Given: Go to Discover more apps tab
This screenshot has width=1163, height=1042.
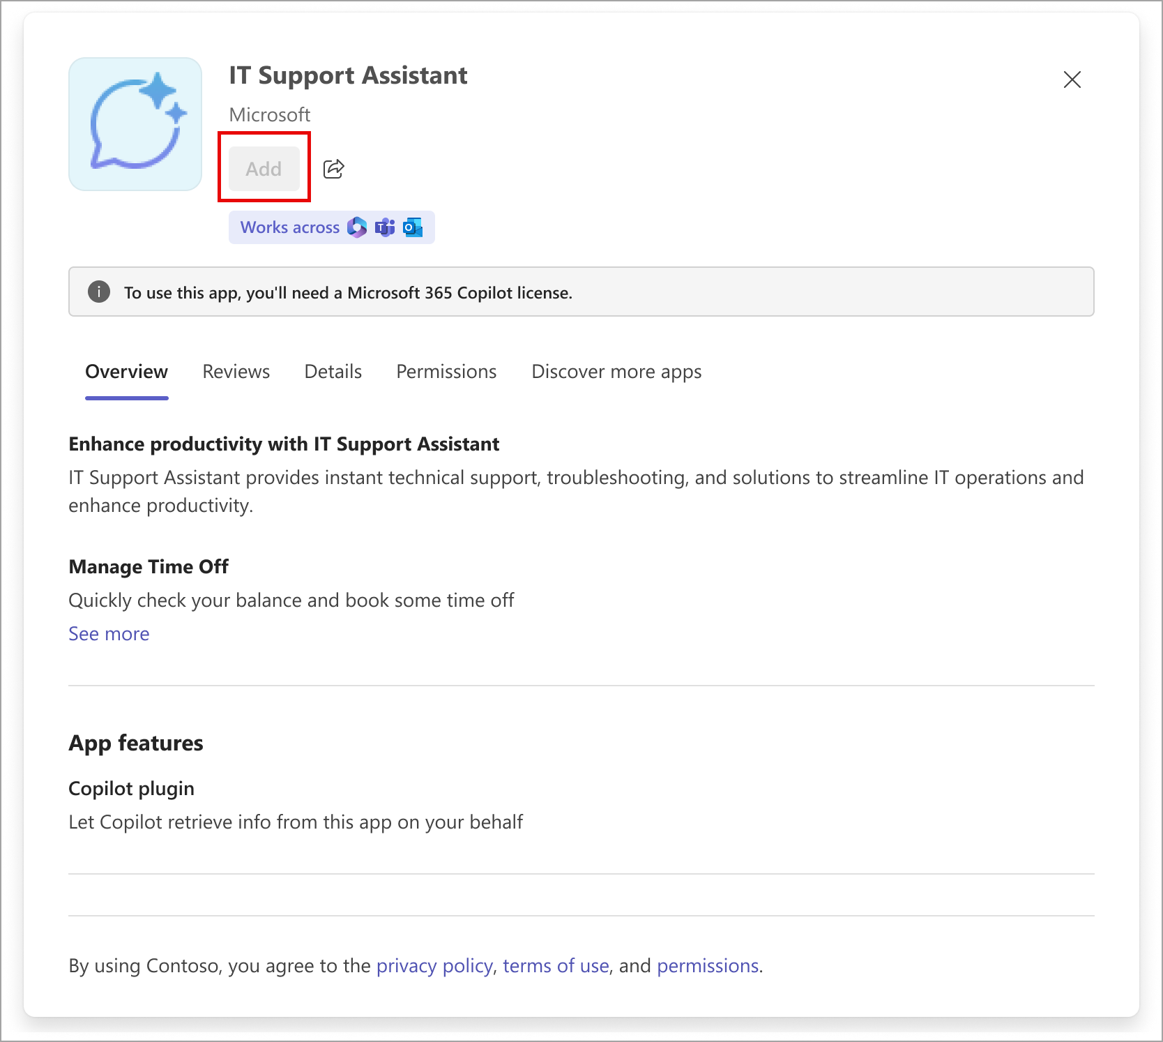Looking at the screenshot, I should click(616, 372).
